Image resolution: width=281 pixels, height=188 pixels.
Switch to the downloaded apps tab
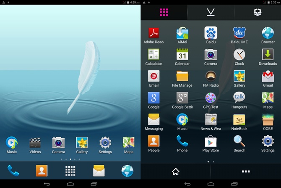point(211,12)
